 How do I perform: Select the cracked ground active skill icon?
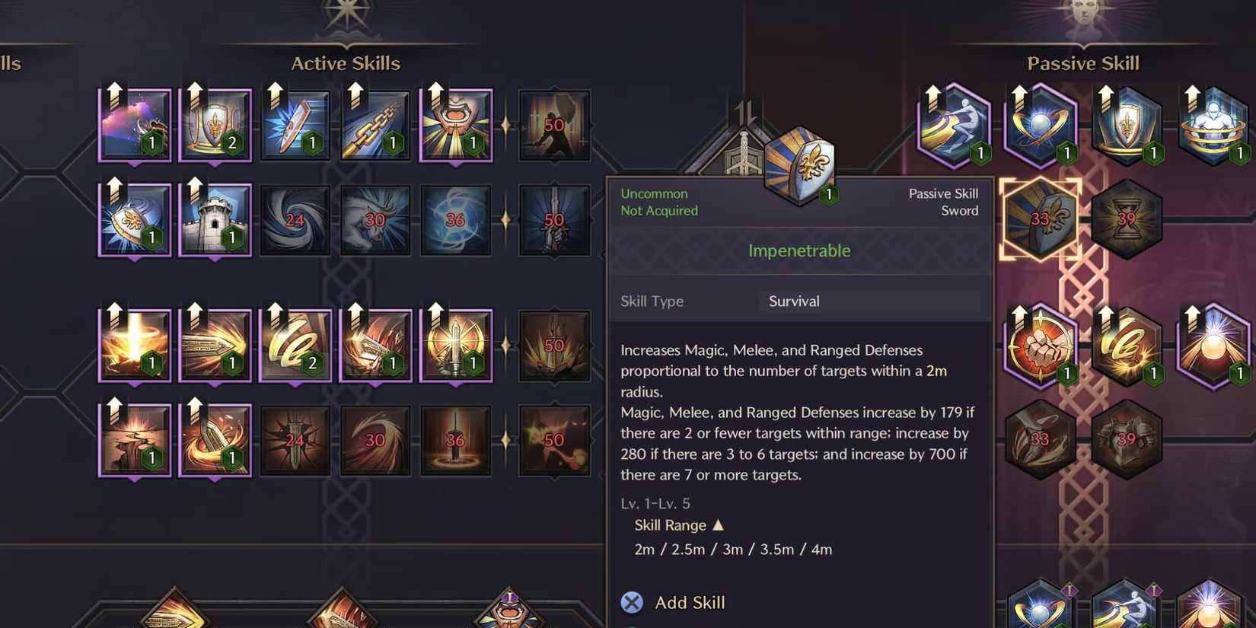[x=135, y=441]
